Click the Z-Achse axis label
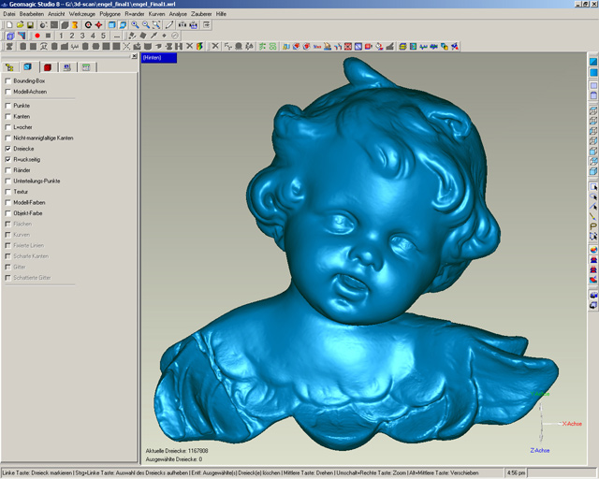 tap(540, 450)
